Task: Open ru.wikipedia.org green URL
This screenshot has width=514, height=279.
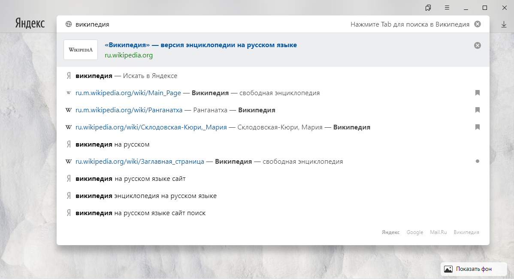Action: [129, 55]
